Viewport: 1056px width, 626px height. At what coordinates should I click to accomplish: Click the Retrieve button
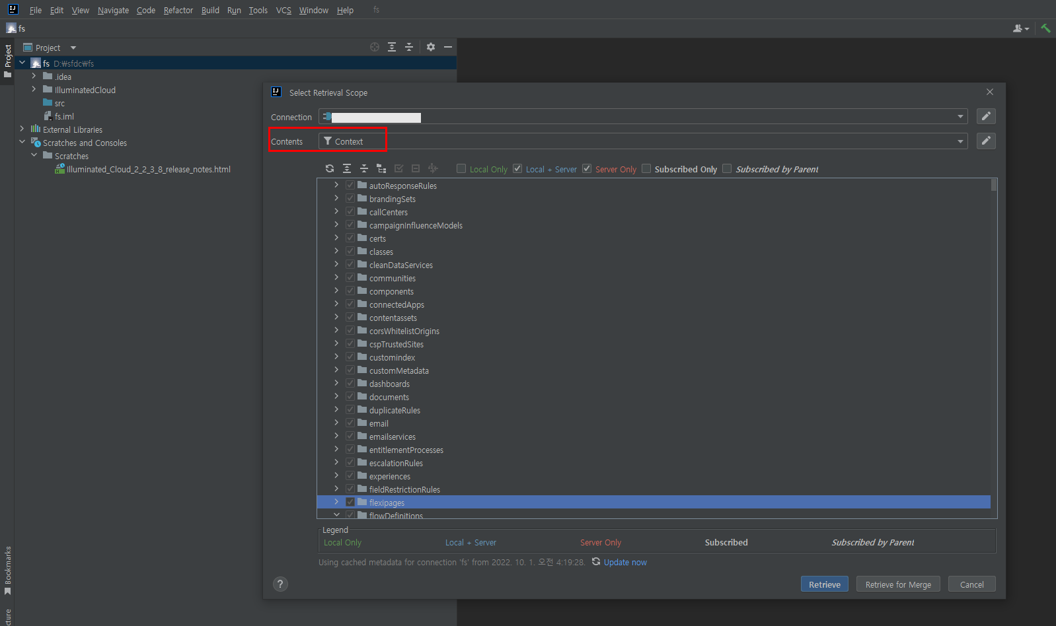pyautogui.click(x=825, y=584)
